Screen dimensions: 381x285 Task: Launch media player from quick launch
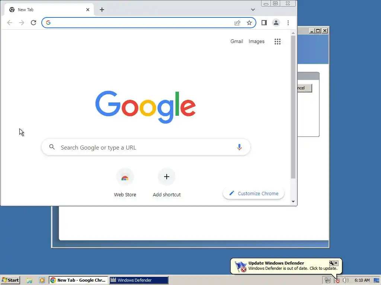(42, 281)
